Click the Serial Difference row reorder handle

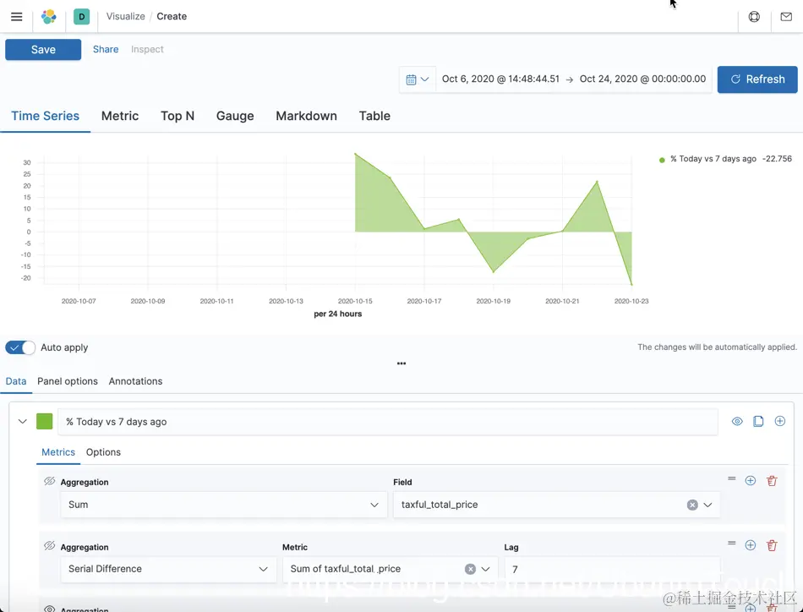click(x=731, y=544)
